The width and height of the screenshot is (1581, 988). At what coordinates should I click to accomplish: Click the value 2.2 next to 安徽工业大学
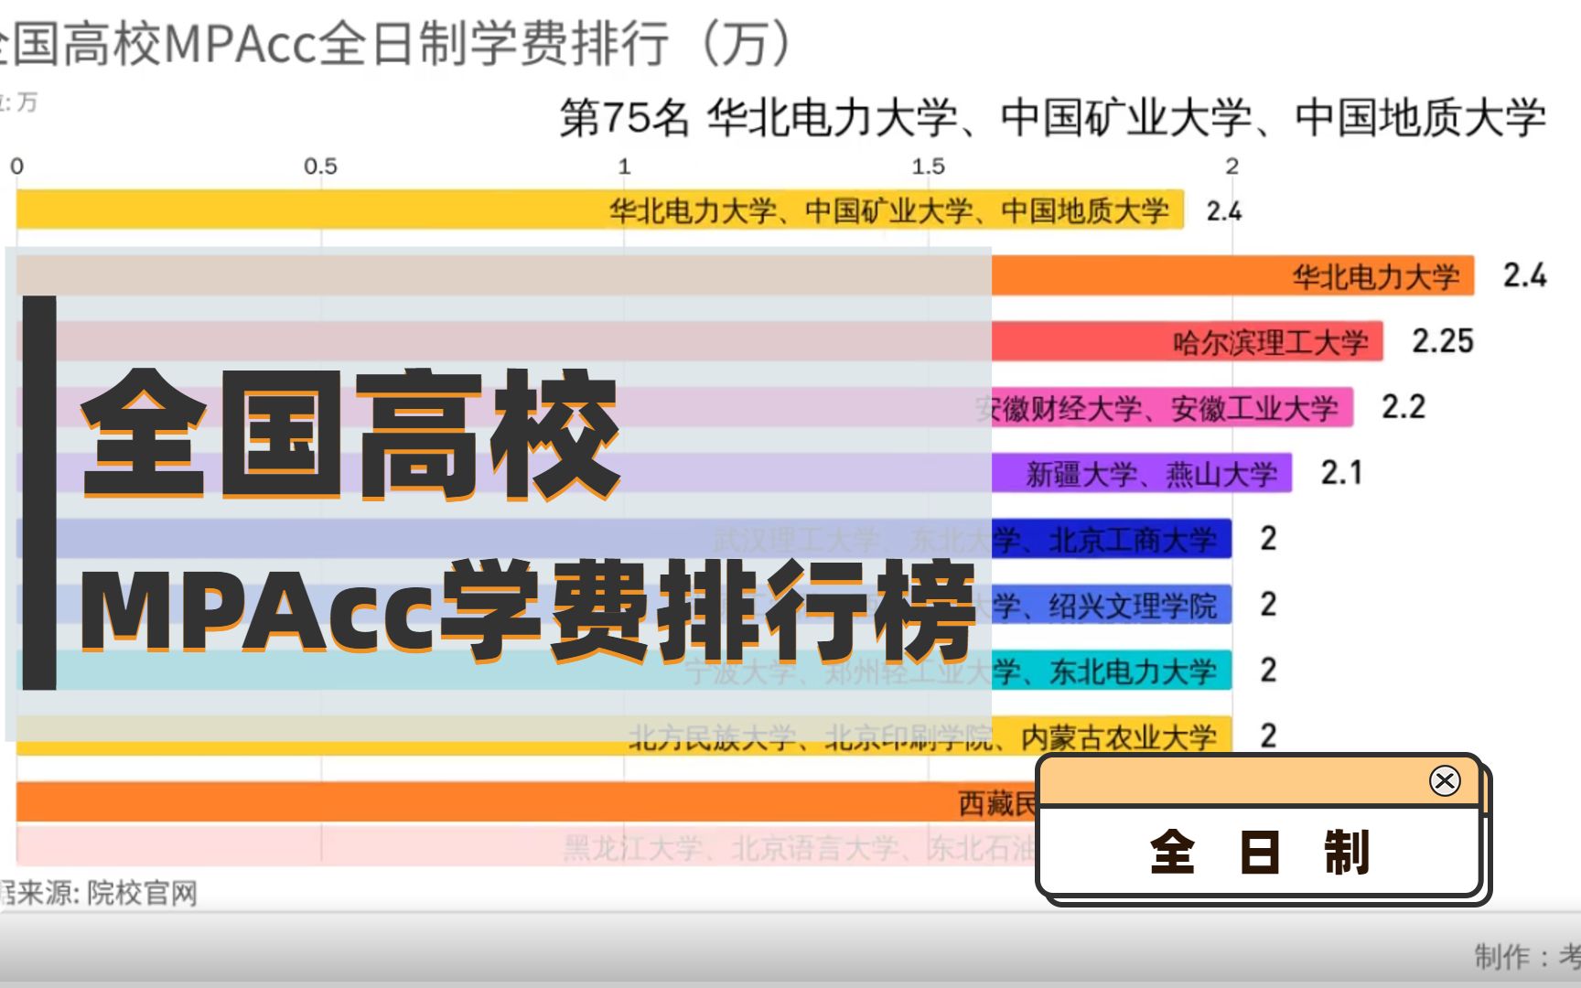(1404, 407)
